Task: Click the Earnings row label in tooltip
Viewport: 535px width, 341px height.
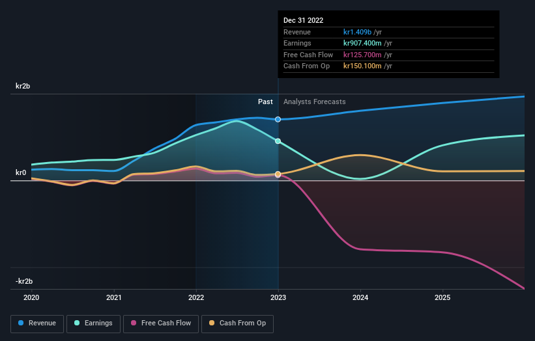Action: [297, 43]
